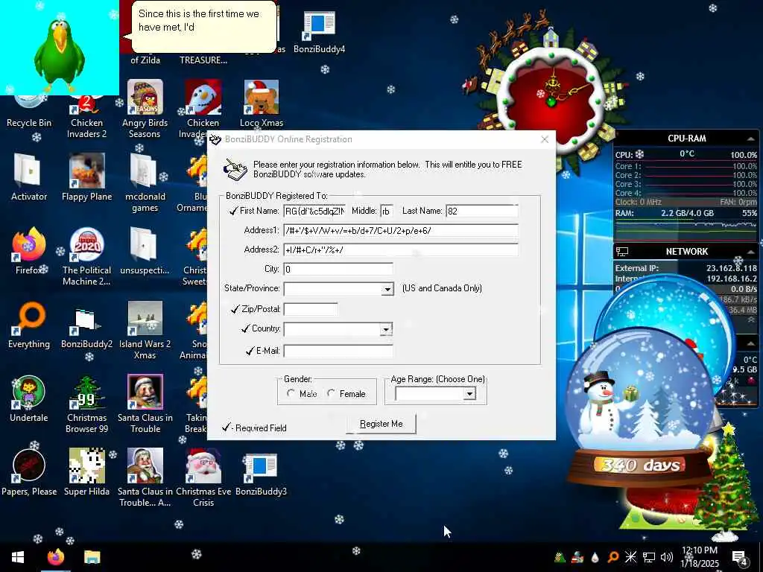Screen dimensions: 763x572
Task: Select the Loco Xmas desktop icon
Action: click(262, 104)
